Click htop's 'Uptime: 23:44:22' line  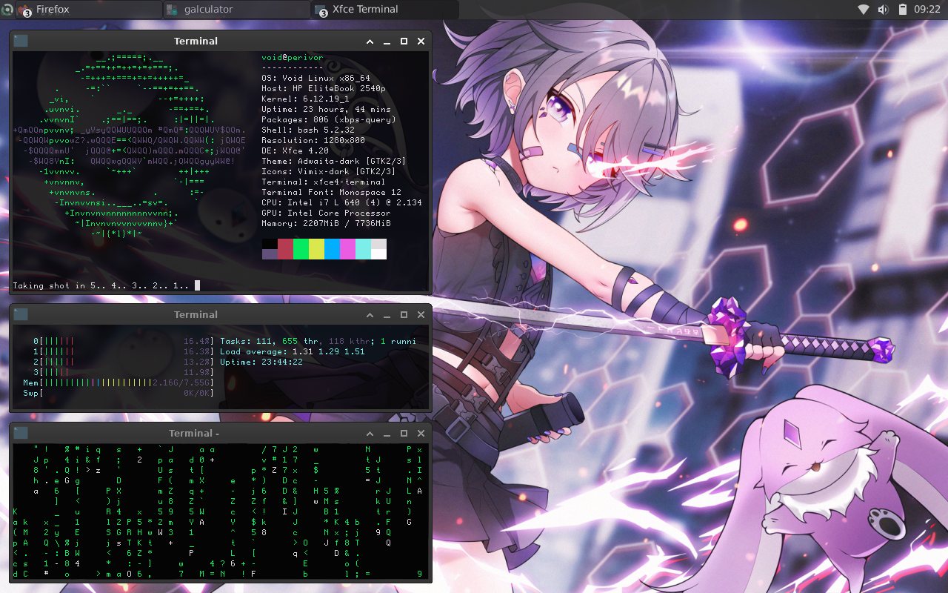coord(261,362)
